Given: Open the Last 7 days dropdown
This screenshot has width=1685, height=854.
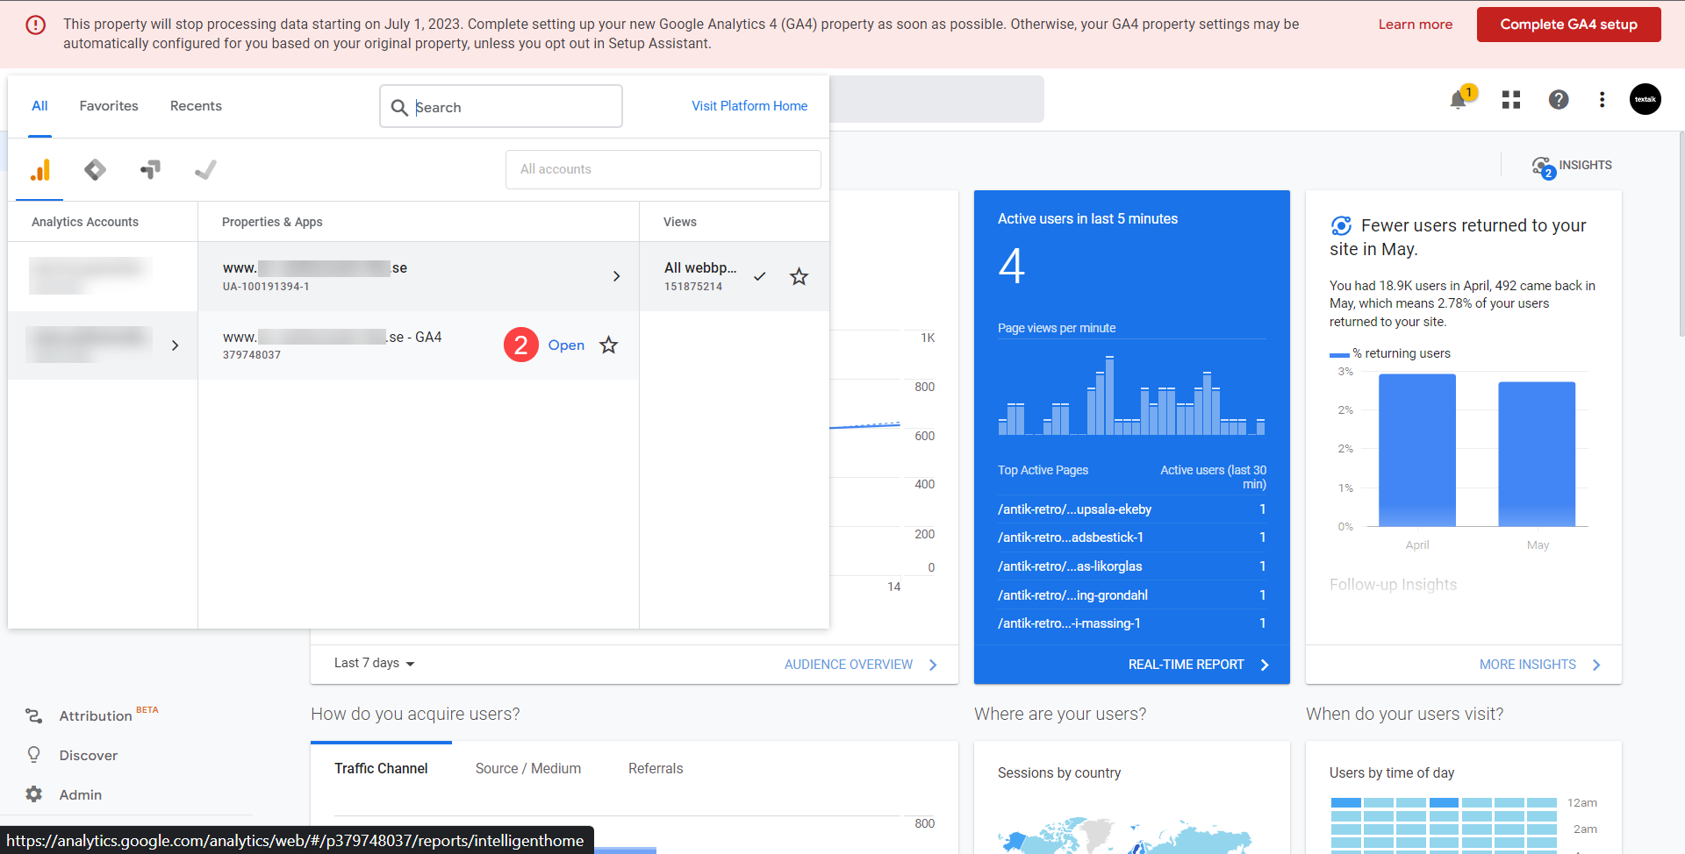Looking at the screenshot, I should pyautogui.click(x=374, y=664).
